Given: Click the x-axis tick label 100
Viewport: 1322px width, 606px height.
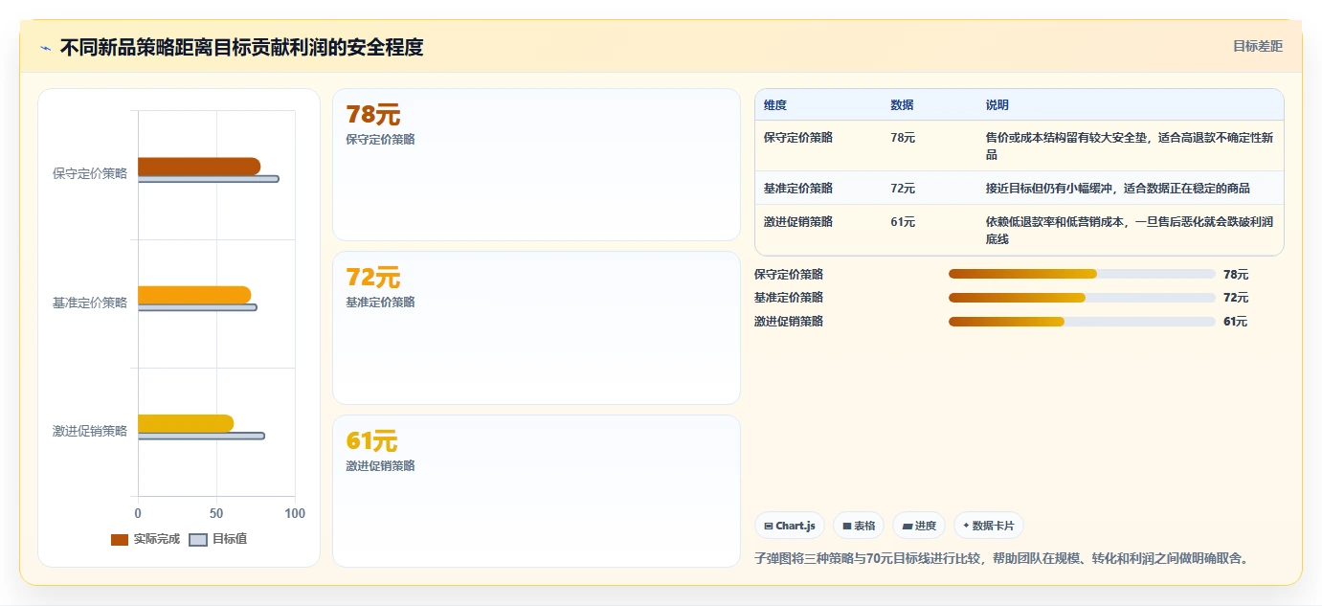Looking at the screenshot, I should (295, 513).
